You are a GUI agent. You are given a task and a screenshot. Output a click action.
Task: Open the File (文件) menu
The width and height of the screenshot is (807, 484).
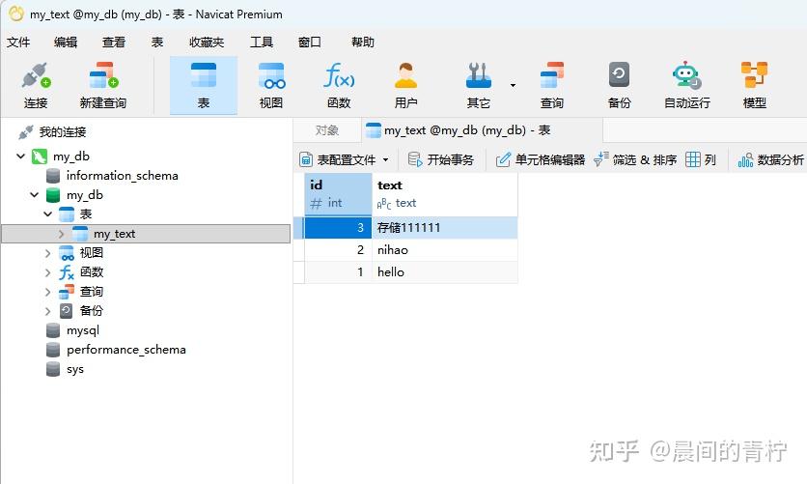(18, 43)
